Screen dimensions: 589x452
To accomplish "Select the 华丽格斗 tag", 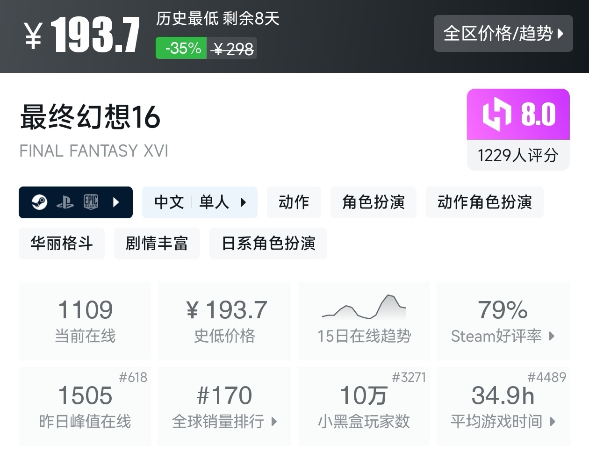I will coord(62,244).
